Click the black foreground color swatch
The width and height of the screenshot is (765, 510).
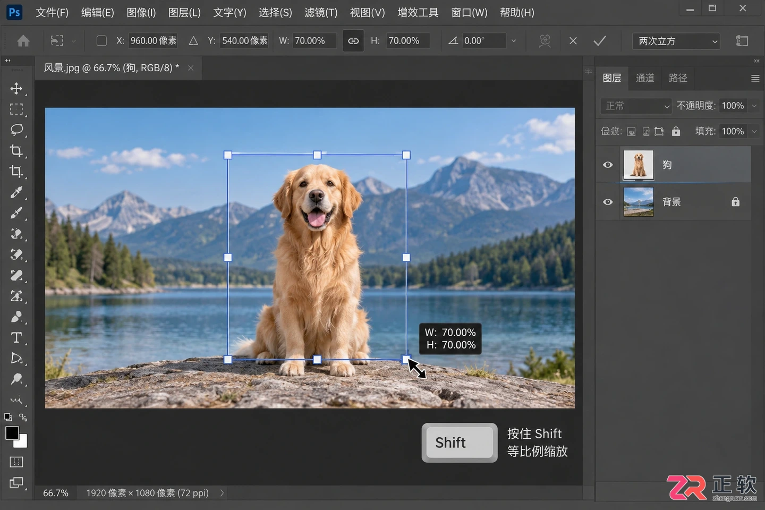[x=11, y=432]
